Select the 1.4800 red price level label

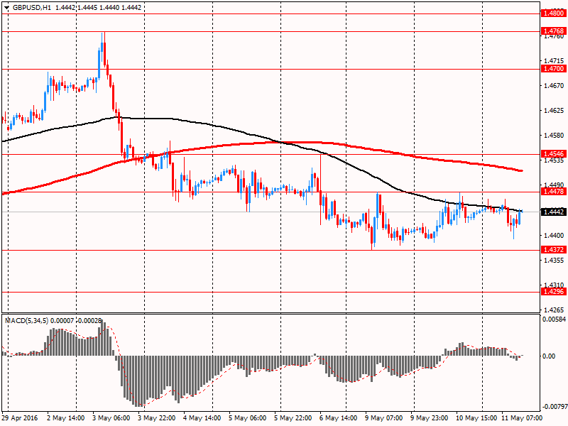pos(554,13)
